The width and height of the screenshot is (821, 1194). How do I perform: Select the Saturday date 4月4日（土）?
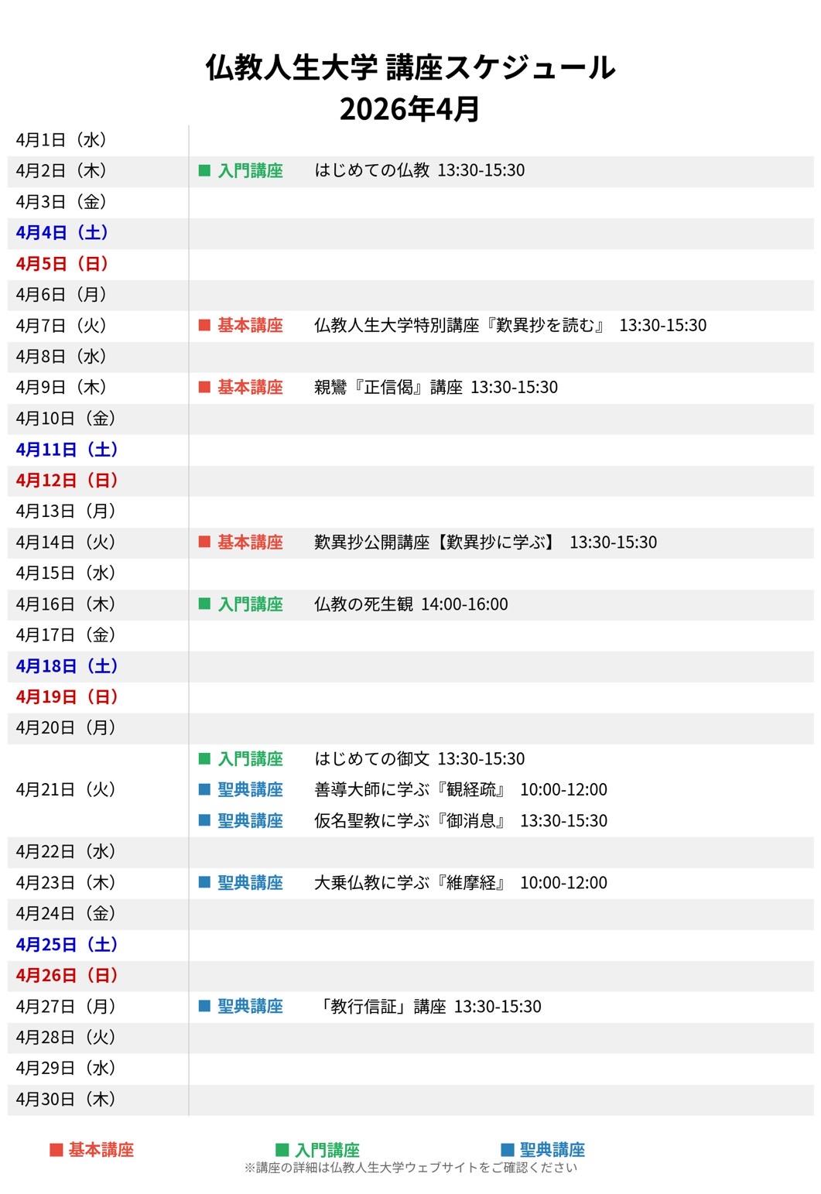(x=62, y=233)
